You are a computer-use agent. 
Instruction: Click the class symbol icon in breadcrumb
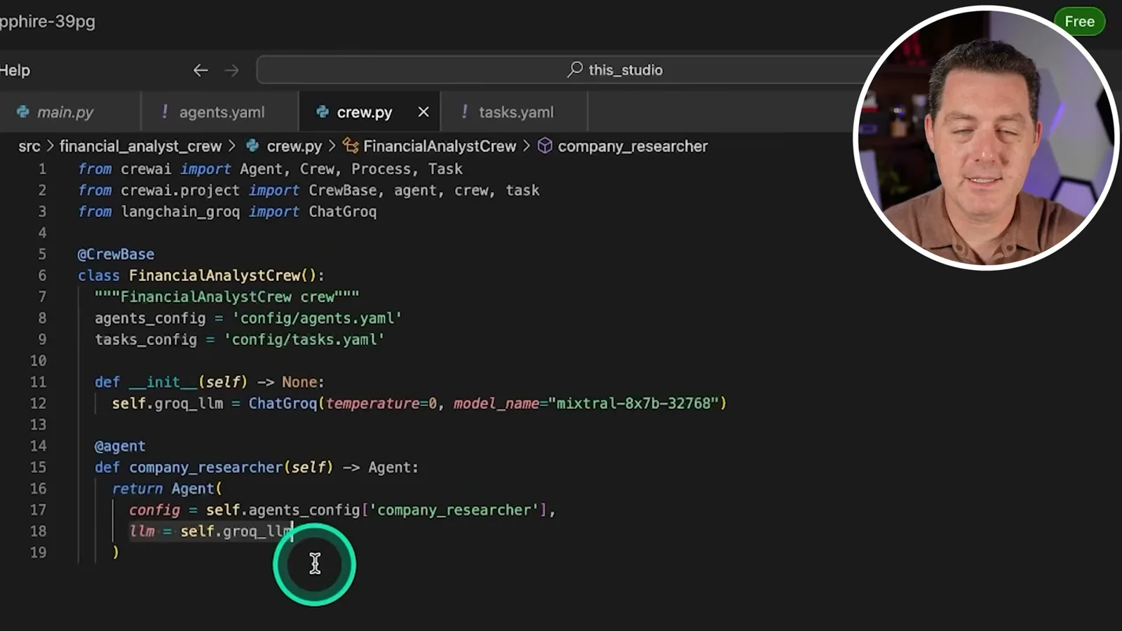(351, 146)
